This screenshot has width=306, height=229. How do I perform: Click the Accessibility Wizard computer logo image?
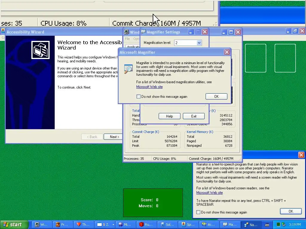pos(40,50)
